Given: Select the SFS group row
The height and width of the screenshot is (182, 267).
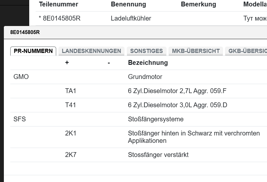Looking at the screenshot, I should click(x=20, y=119).
